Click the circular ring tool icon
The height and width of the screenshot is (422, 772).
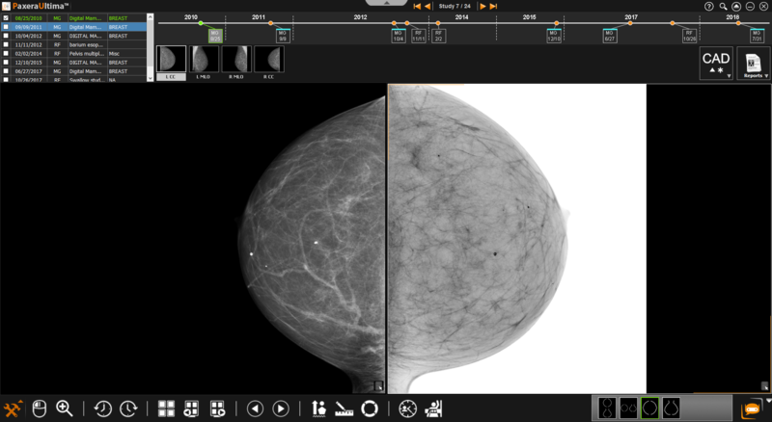[x=369, y=409]
